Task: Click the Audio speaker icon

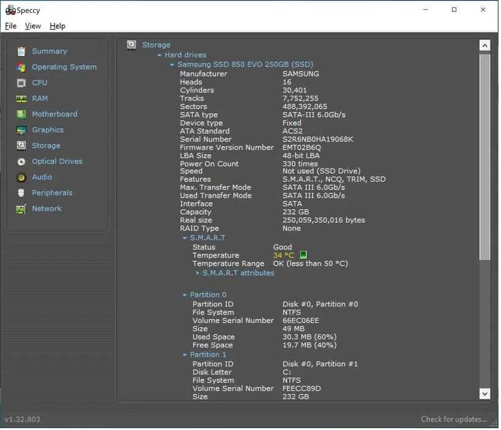Action: [x=21, y=177]
